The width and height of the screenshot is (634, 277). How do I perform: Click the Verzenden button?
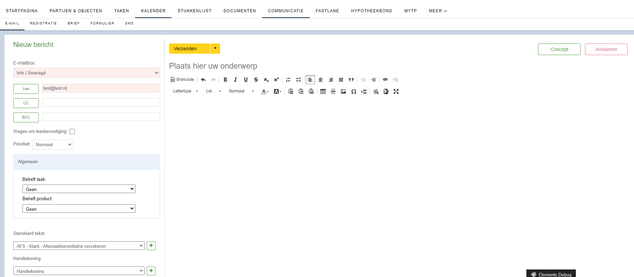pos(190,49)
